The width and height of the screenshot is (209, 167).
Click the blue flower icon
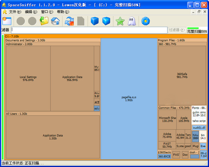[x=145, y=21]
